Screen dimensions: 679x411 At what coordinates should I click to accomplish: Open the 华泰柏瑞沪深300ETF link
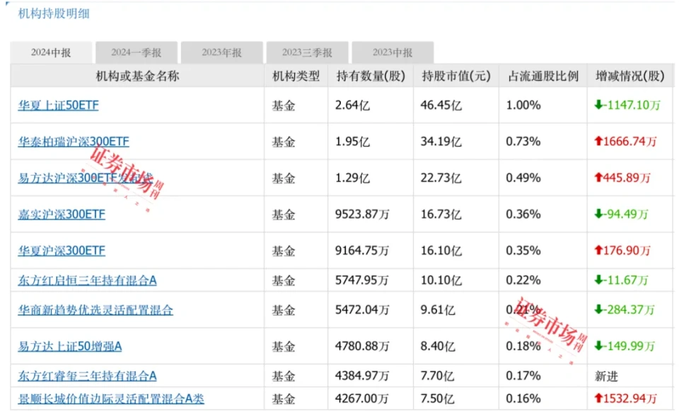tap(74, 141)
